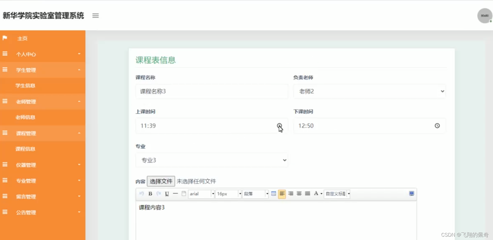493x240 pixels.
Task: Open the user avatar menu
Action: click(484, 16)
